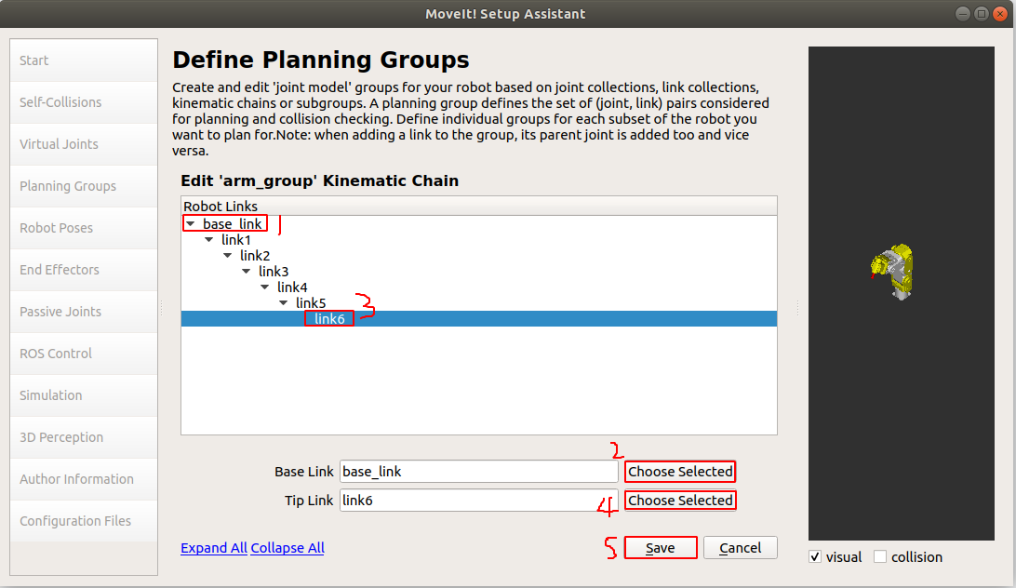
Task: Close the Setup Assistant window
Action: point(998,14)
